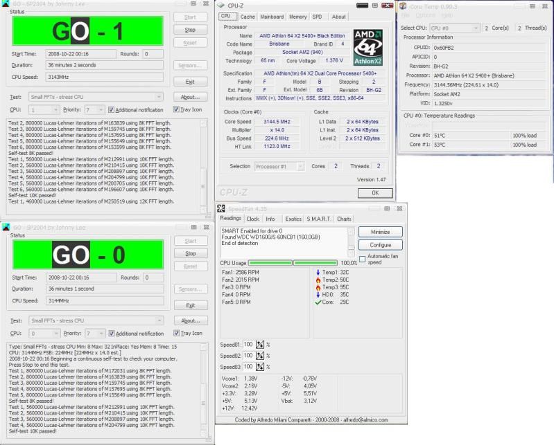Image resolution: width=554 pixels, height=445 pixels.
Task: Click the Speed01 spinner arrows in SpeedFan
Action: coord(260,345)
